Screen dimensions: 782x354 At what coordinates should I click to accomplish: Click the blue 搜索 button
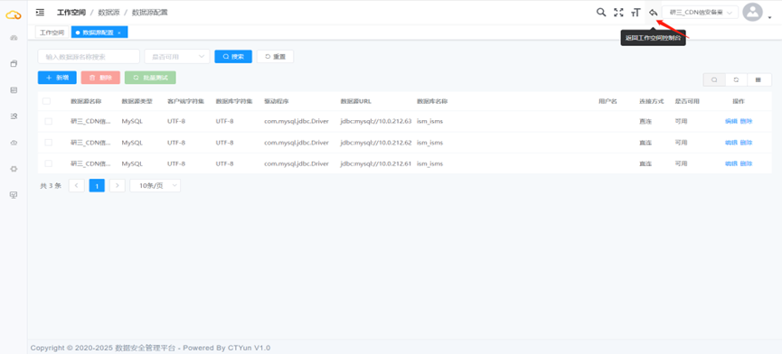[x=233, y=57]
